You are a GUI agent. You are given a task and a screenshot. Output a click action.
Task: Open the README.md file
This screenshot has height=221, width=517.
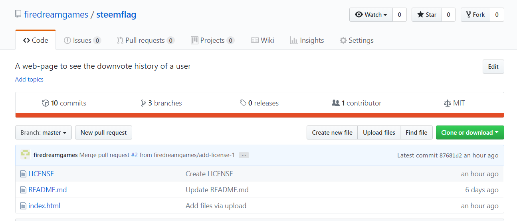48,190
